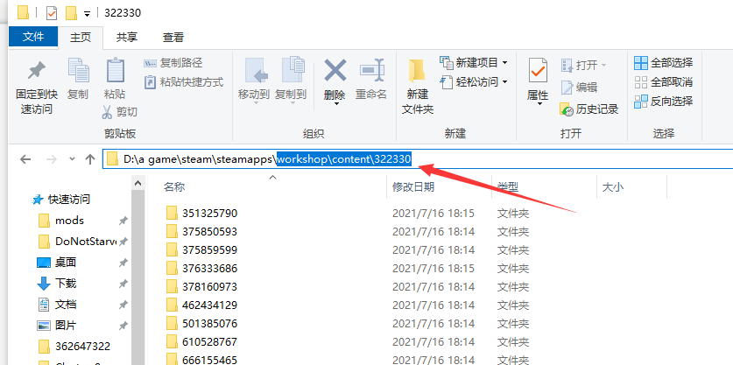Click the Rename icon in ribbon
The width and height of the screenshot is (733, 365).
370,72
